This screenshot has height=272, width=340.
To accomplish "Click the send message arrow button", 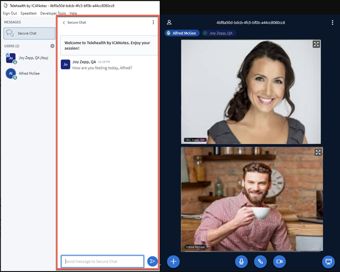I will (152, 261).
